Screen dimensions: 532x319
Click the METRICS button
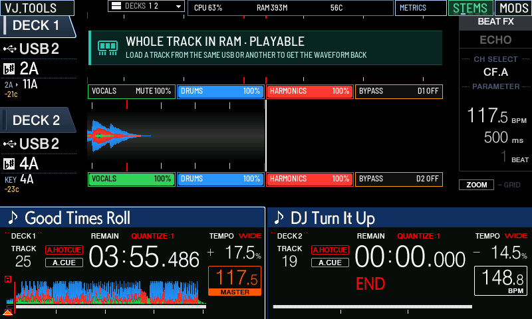421,8
